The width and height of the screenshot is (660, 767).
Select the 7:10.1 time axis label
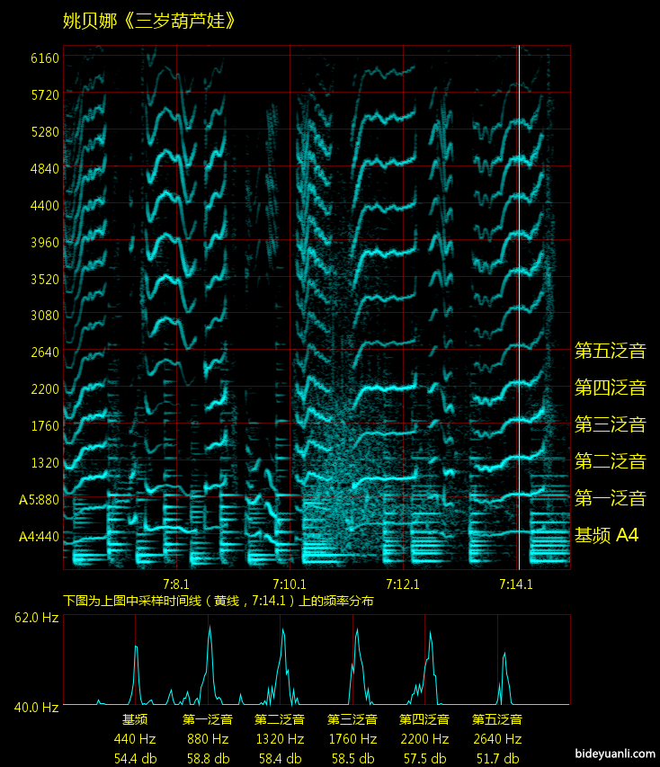click(290, 584)
